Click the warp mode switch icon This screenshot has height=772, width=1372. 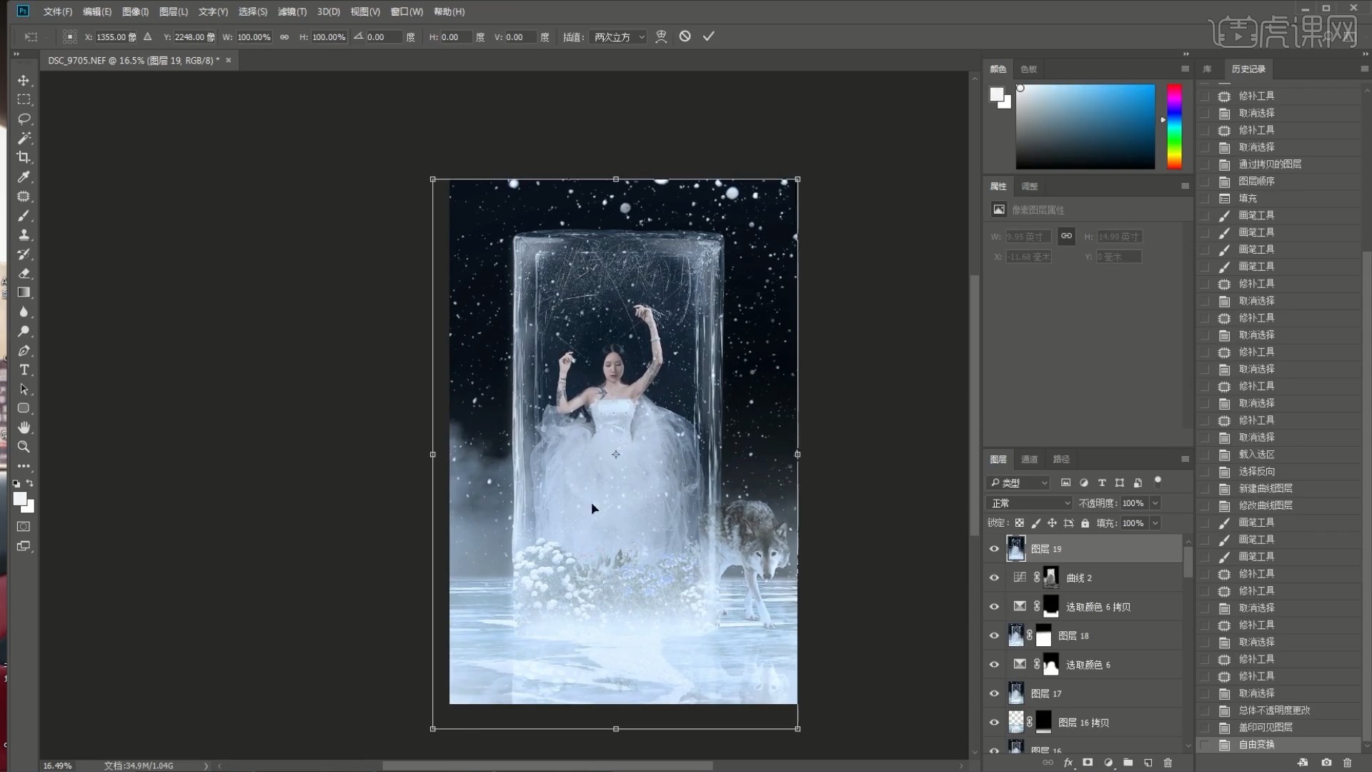[661, 36]
